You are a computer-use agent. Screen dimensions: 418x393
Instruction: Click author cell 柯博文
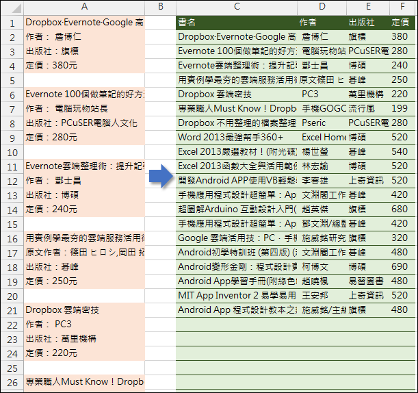pyautogui.click(x=322, y=267)
